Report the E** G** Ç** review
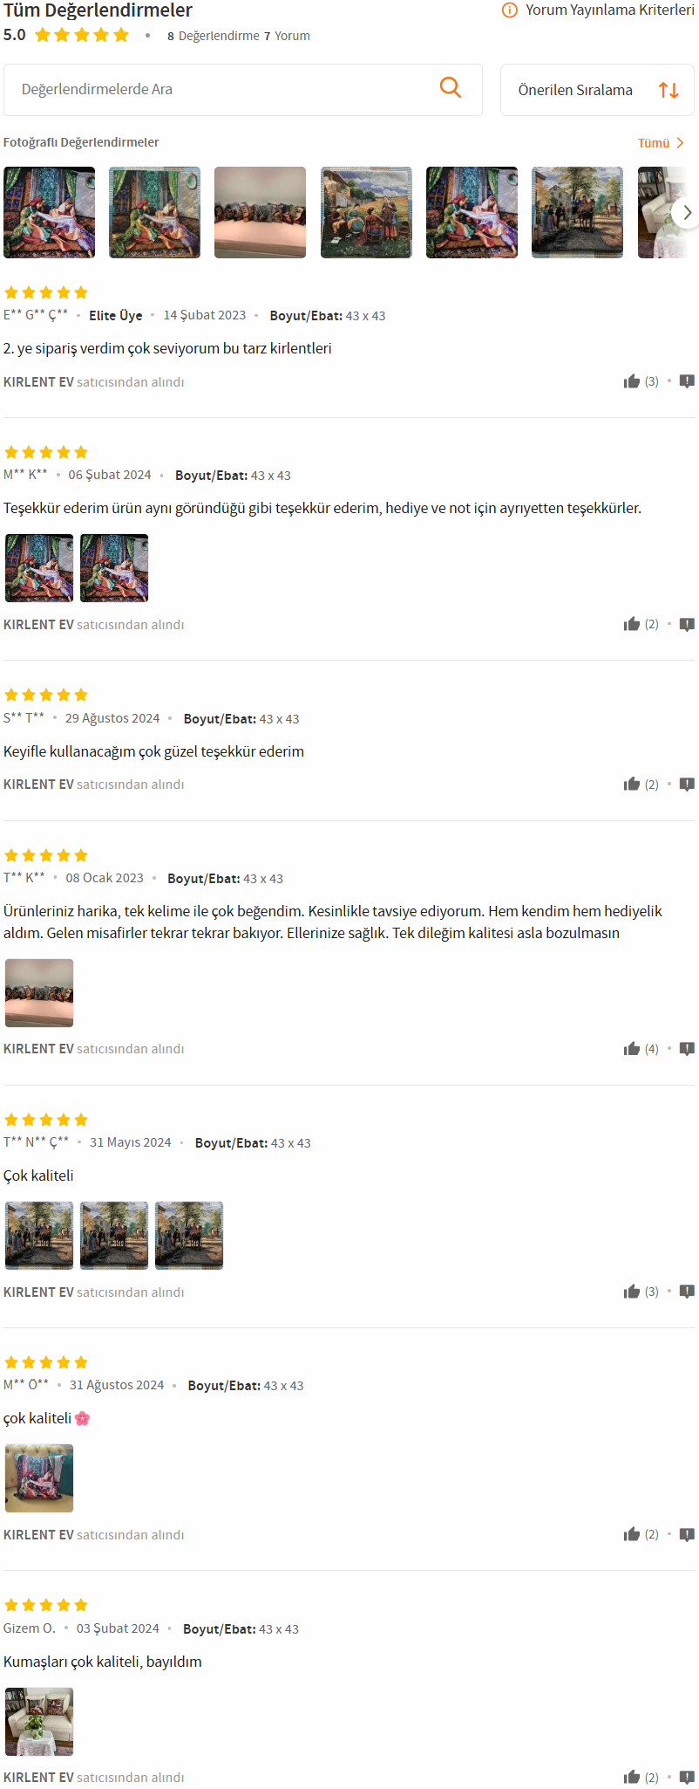Image resolution: width=699 pixels, height=1789 pixels. tap(687, 381)
